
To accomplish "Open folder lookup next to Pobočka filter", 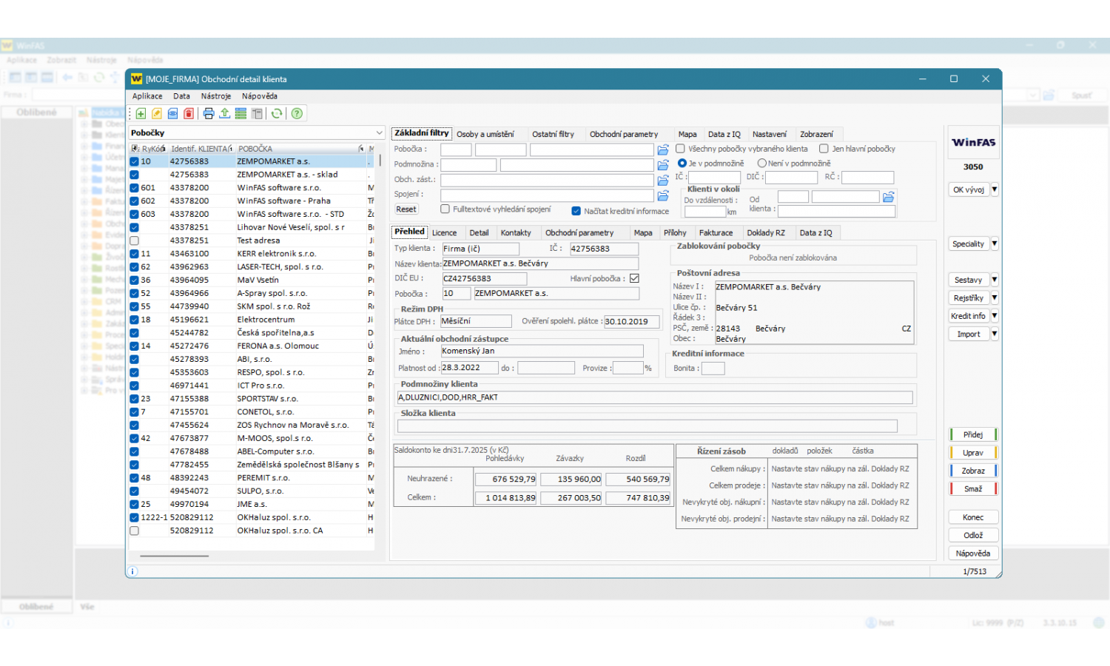I will [663, 150].
